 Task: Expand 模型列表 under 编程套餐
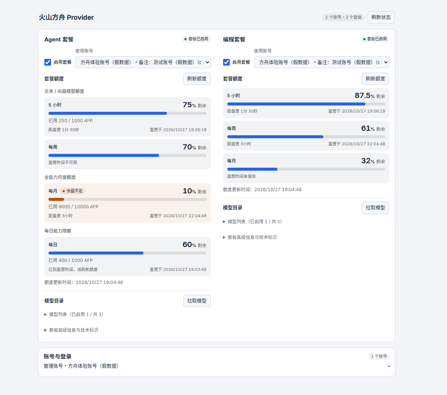(x=253, y=222)
